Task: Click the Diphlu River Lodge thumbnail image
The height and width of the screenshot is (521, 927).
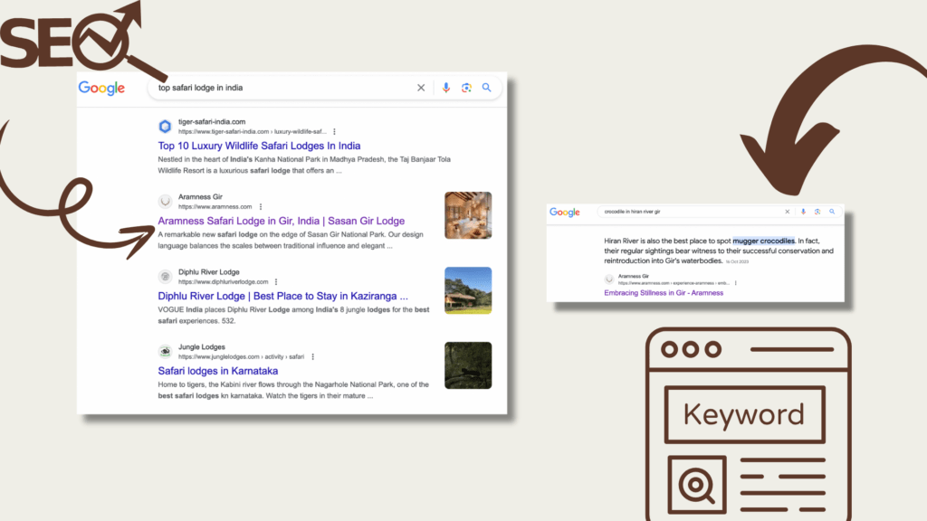Action: pos(468,290)
